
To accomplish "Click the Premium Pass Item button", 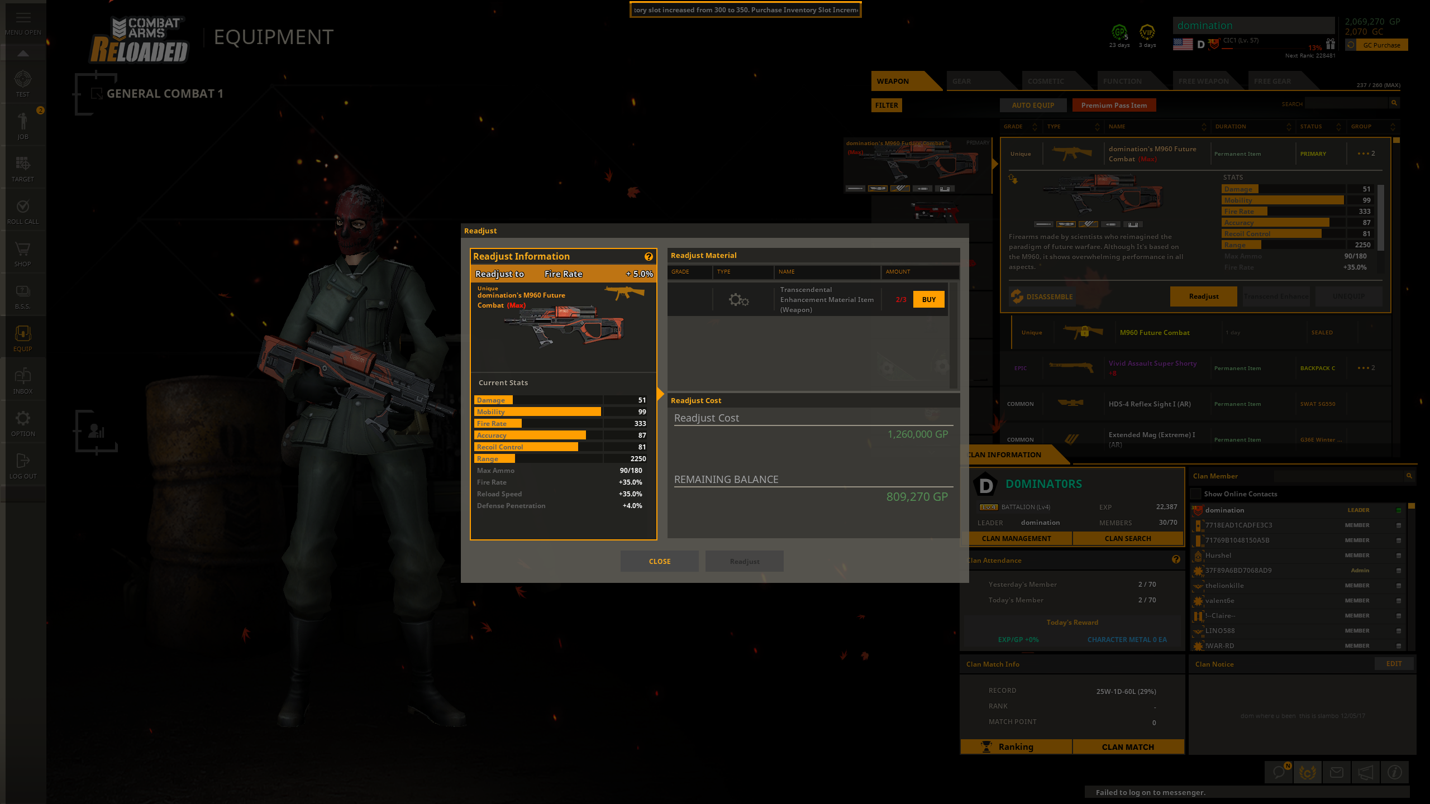I will tap(1114, 105).
